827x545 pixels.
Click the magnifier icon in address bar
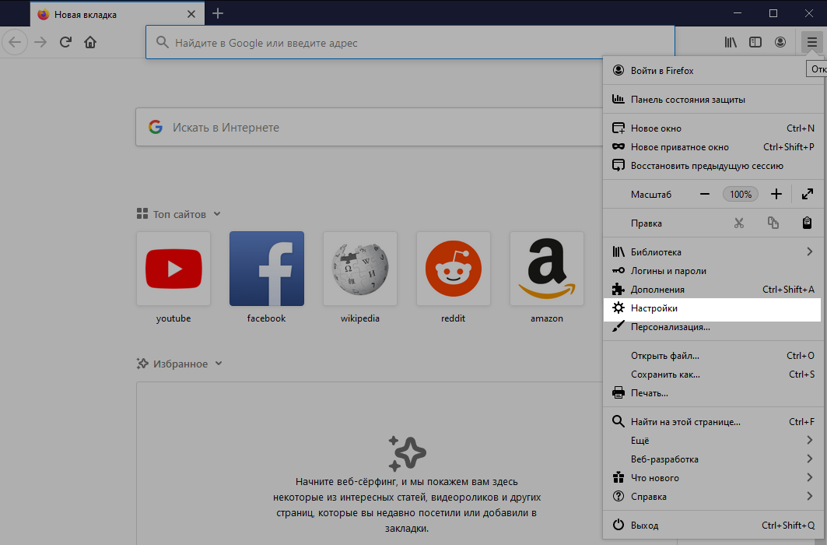pyautogui.click(x=163, y=42)
